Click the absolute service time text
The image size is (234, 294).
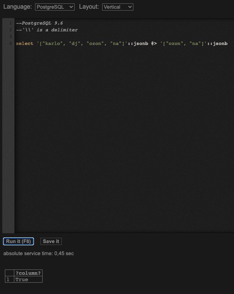point(38,254)
